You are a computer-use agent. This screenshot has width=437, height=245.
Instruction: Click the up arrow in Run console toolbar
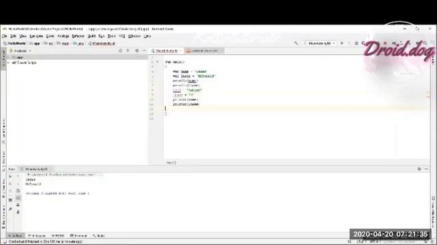[x=18, y=176]
